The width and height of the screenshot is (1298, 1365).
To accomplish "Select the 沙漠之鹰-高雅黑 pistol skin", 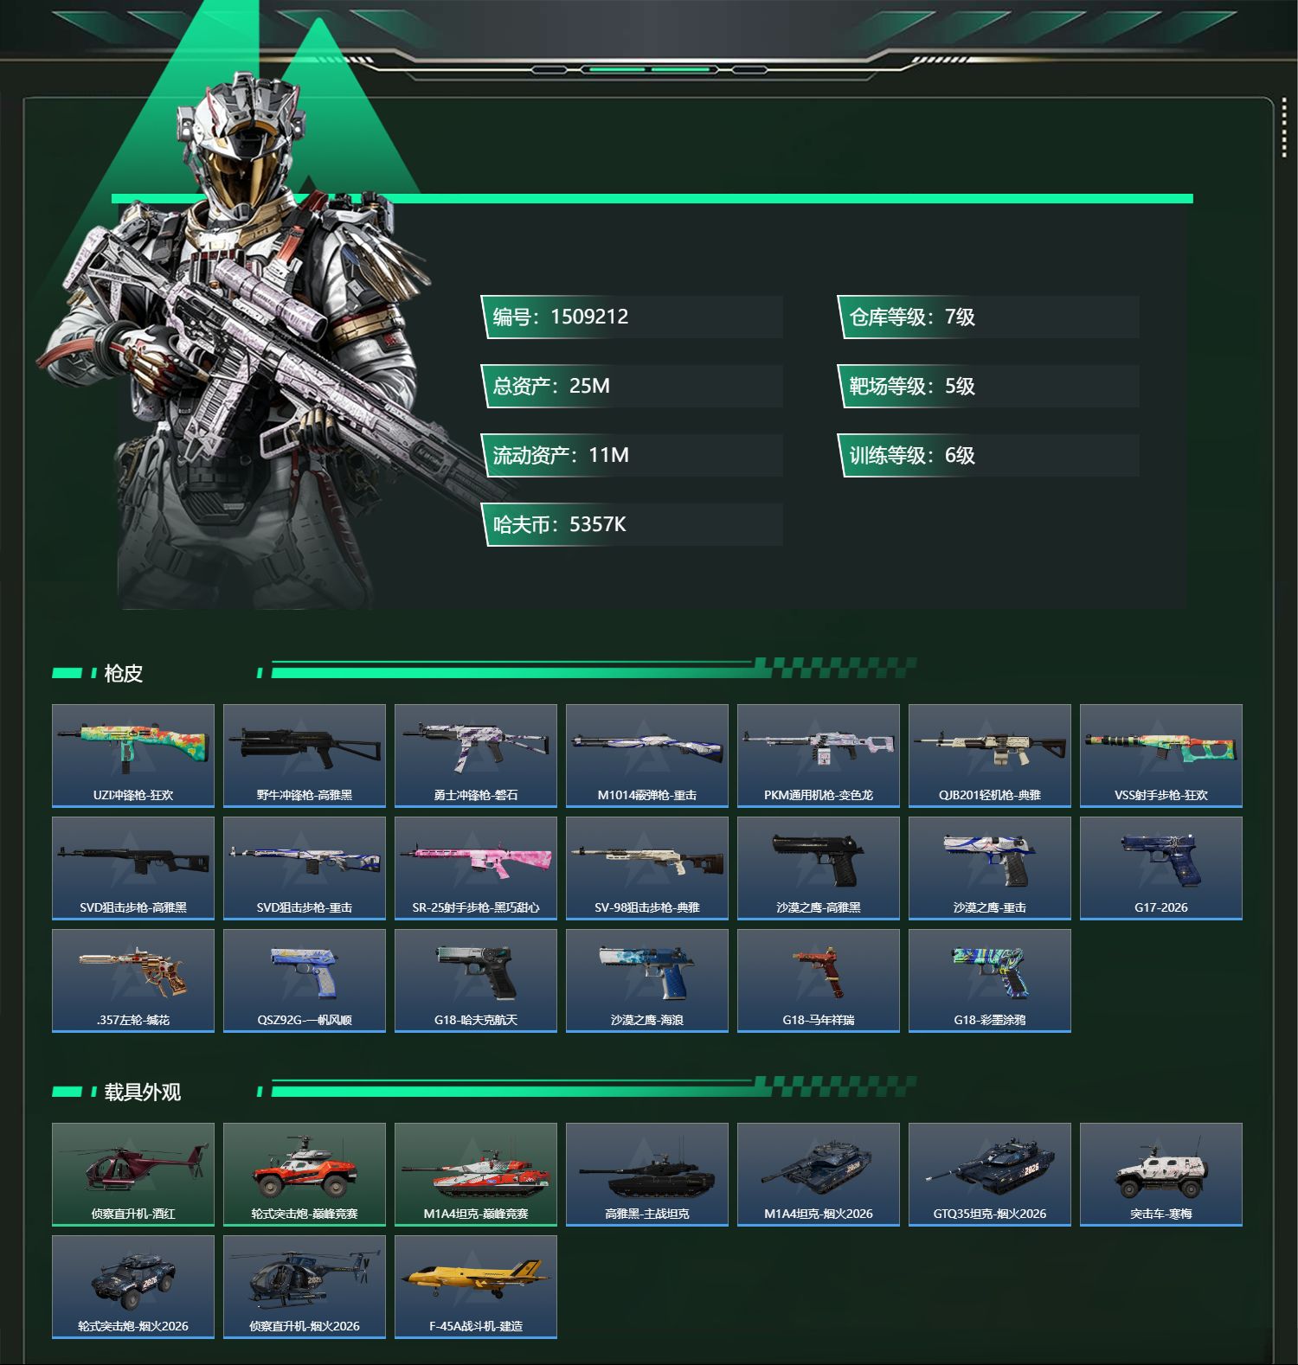I will pyautogui.click(x=819, y=868).
